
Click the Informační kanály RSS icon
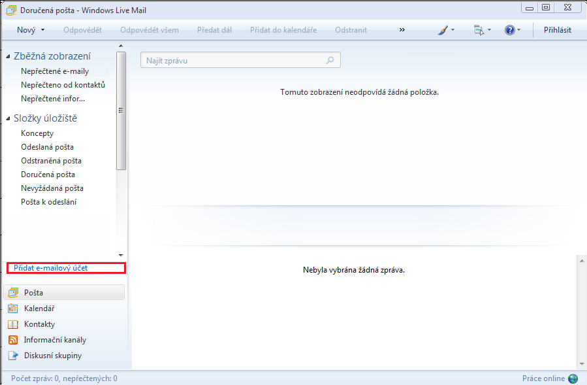(x=12, y=340)
